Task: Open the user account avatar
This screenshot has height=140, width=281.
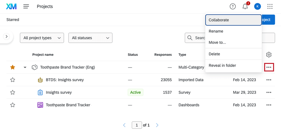Action: [258, 7]
